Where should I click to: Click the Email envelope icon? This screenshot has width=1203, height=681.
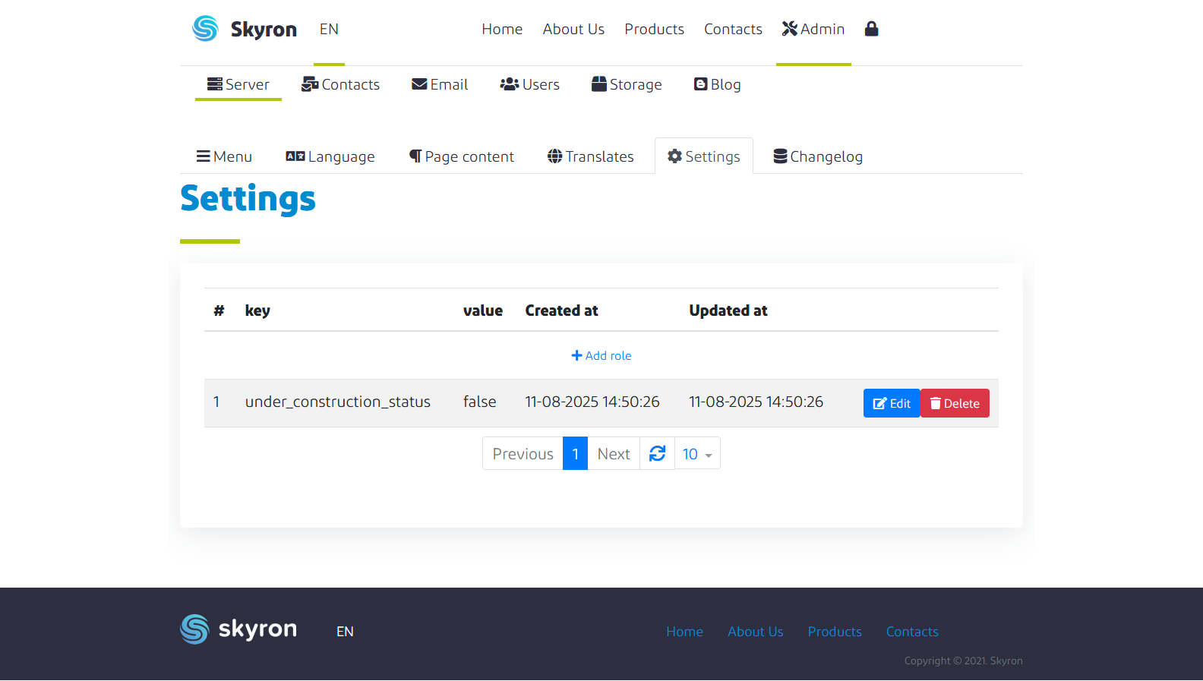[x=419, y=84]
